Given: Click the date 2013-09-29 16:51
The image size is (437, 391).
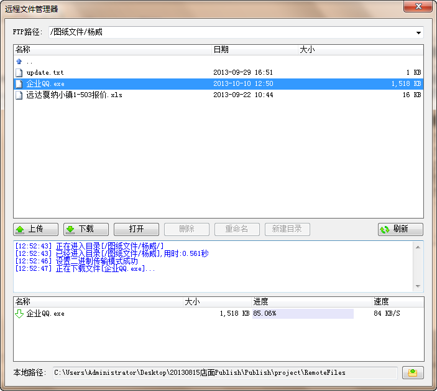Looking at the screenshot, I should coord(243,72).
